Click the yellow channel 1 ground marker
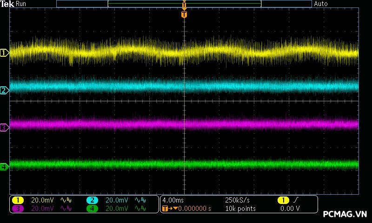Screen dimensions: 372x223 [4, 53]
